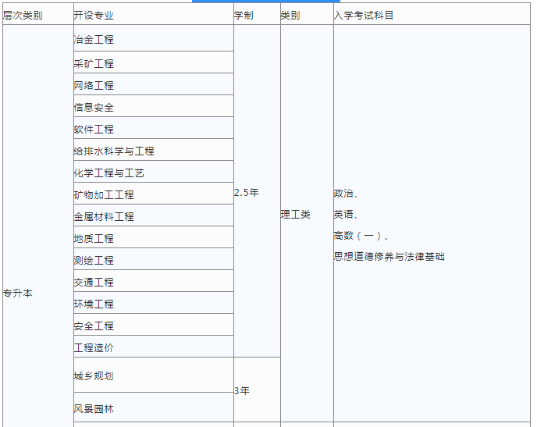Screen dimensions: 537x427
Task: Select the 交通工程 entry
Action: click(x=94, y=282)
